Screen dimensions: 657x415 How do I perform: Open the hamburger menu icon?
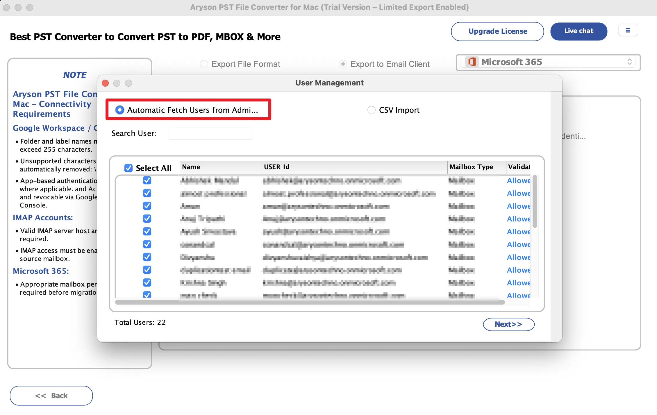point(628,30)
